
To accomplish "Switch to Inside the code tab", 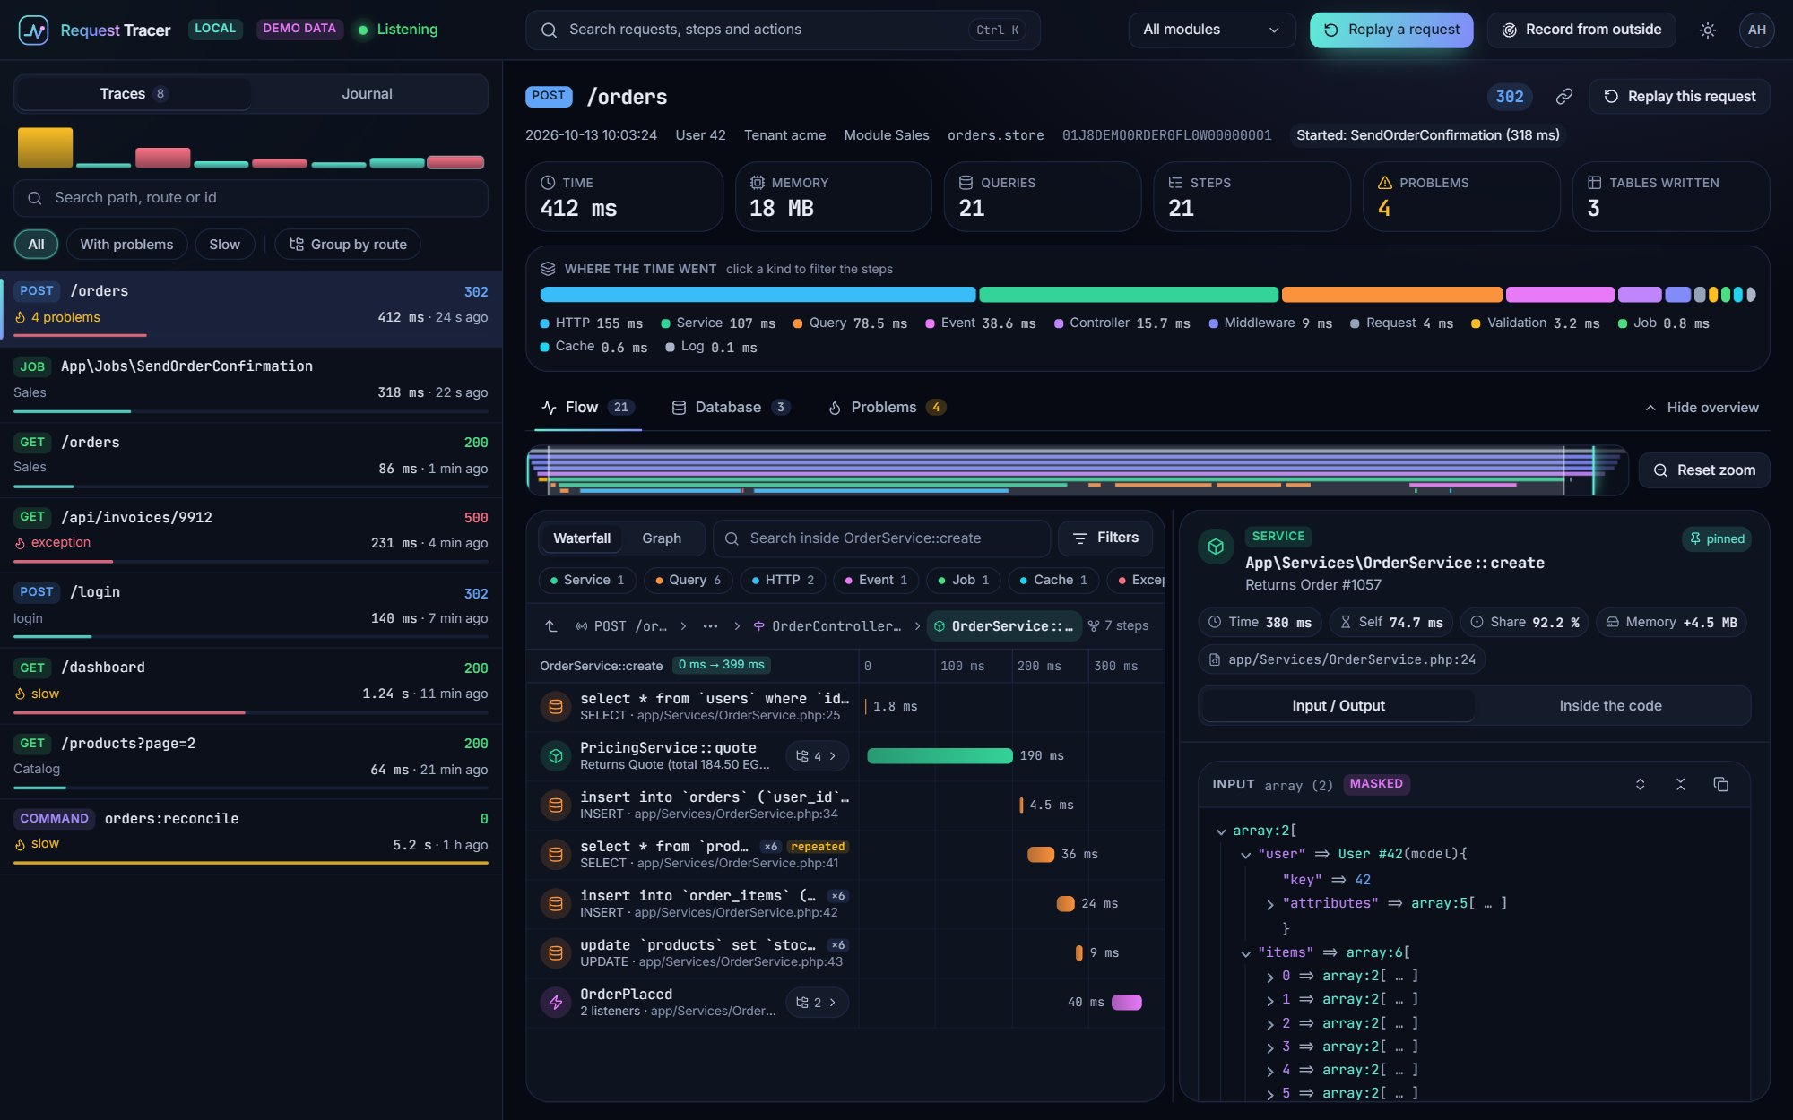I will pos(1610,706).
